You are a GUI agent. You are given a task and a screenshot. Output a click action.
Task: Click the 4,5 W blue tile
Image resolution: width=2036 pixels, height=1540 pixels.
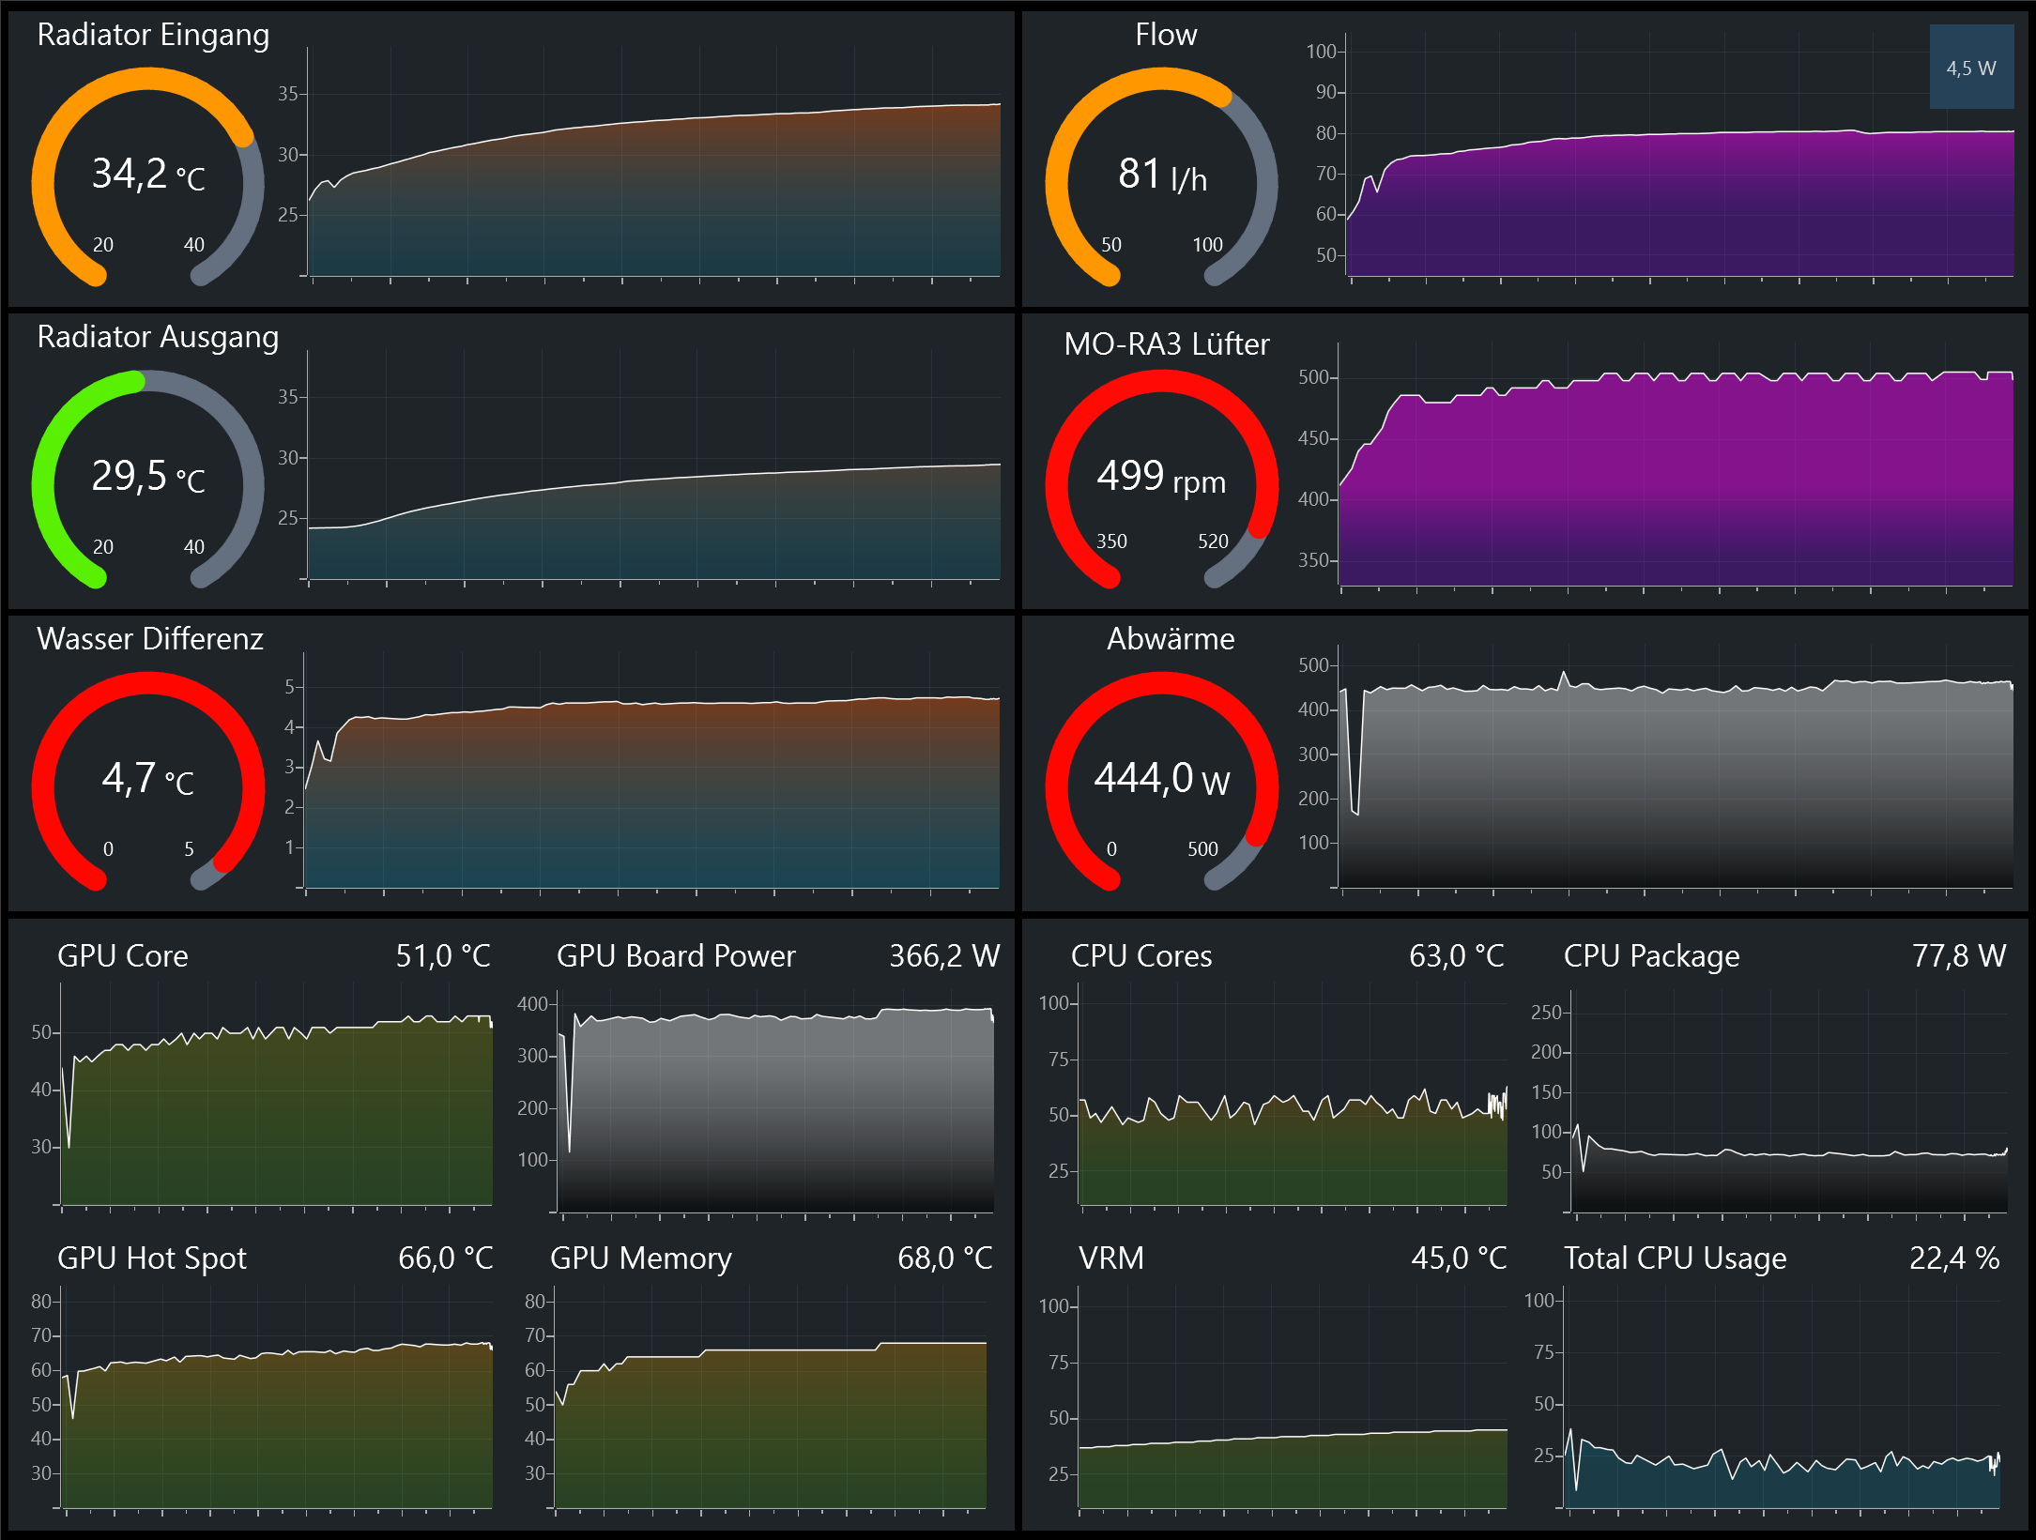click(x=1970, y=68)
